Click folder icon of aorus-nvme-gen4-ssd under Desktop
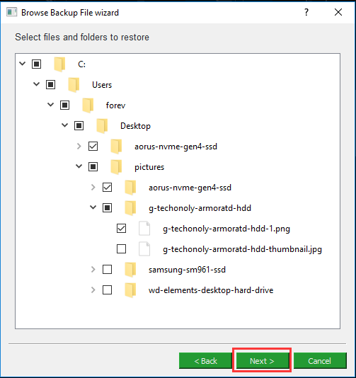Viewport: 356px width, 378px height. pos(116,147)
